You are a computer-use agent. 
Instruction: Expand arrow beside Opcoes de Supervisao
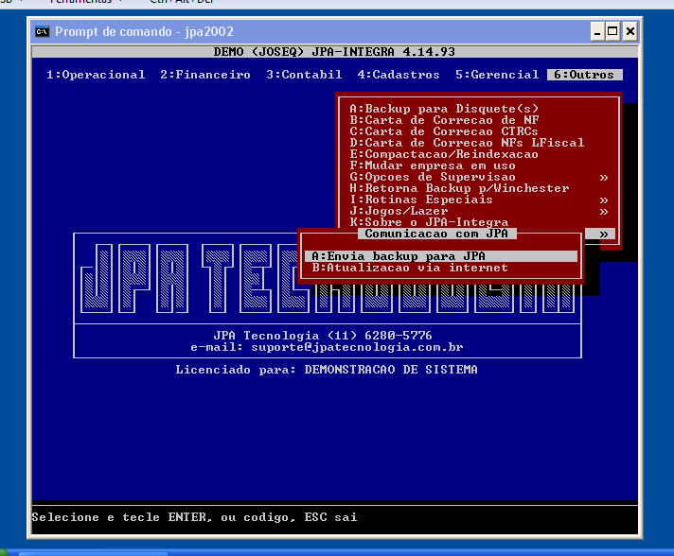(x=604, y=178)
